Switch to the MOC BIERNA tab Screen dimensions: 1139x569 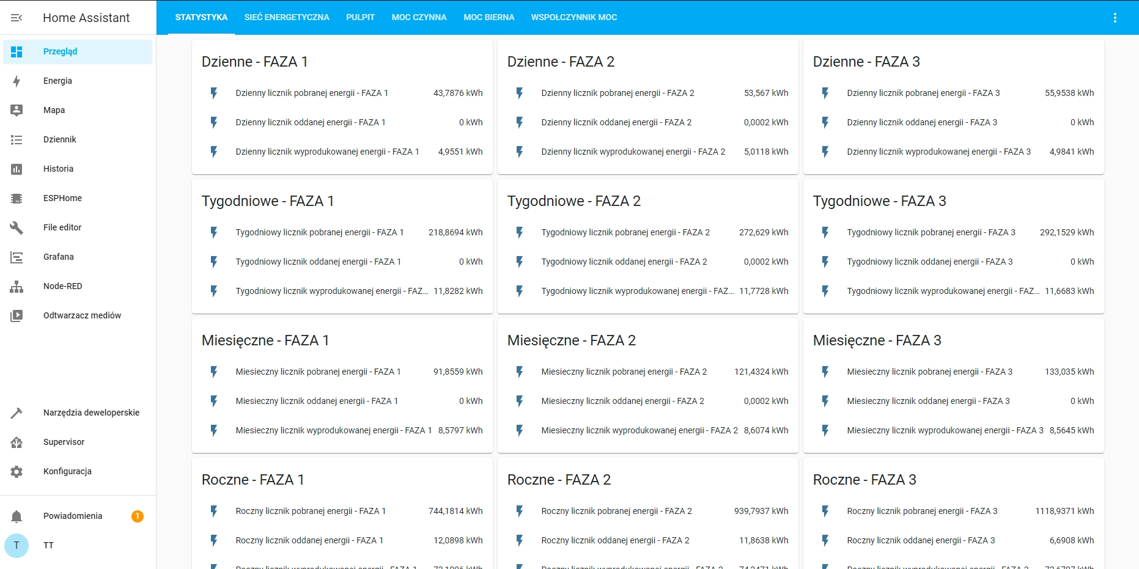point(488,17)
